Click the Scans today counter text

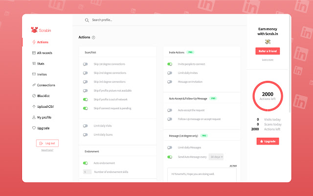tap(273, 124)
